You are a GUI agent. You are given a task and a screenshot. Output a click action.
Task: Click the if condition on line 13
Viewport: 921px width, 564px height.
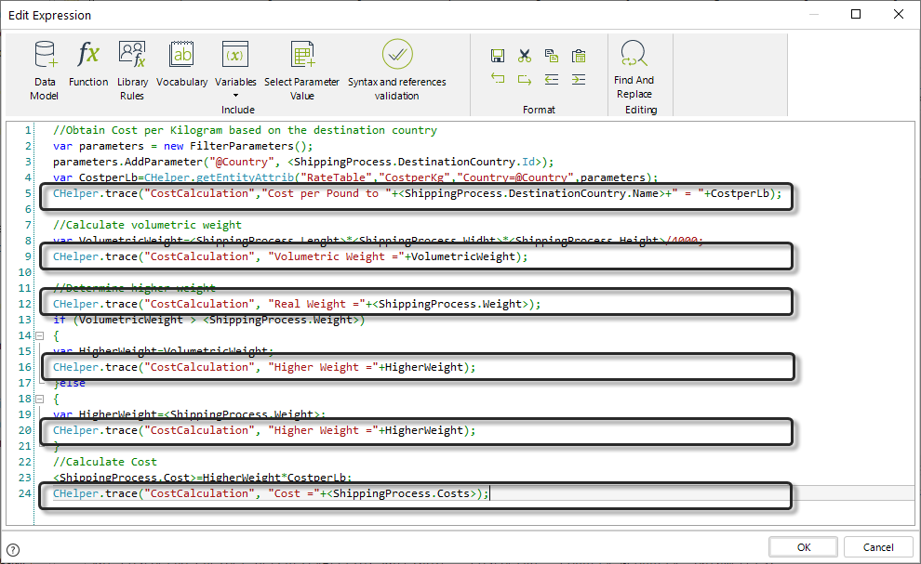coord(209,321)
